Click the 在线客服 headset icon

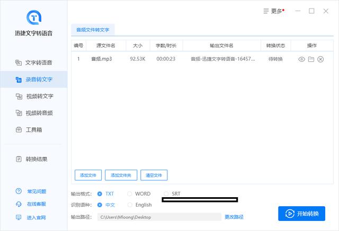[x=19, y=204]
